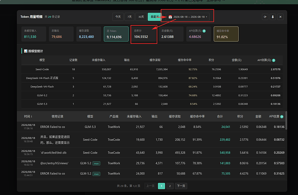Click the DeepSeek-V4-Flash 正式版 model row

pos(152,78)
